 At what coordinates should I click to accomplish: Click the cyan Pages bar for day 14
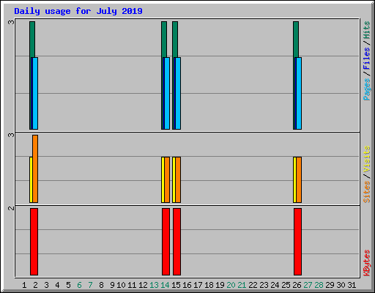point(167,93)
